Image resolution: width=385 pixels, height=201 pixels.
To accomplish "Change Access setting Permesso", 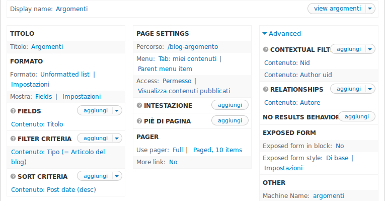I will click(177, 81).
